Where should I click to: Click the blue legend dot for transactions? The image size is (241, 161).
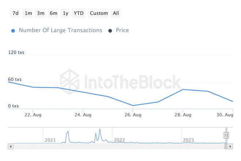(x=14, y=31)
